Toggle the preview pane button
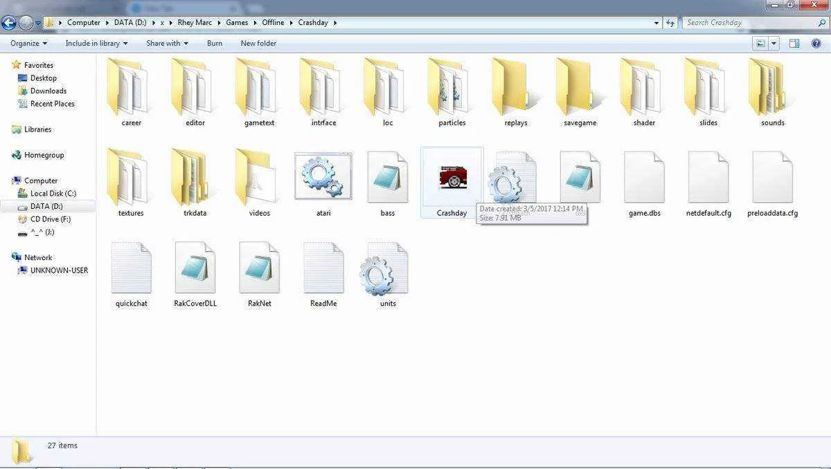Image resolution: width=831 pixels, height=469 pixels. point(794,43)
